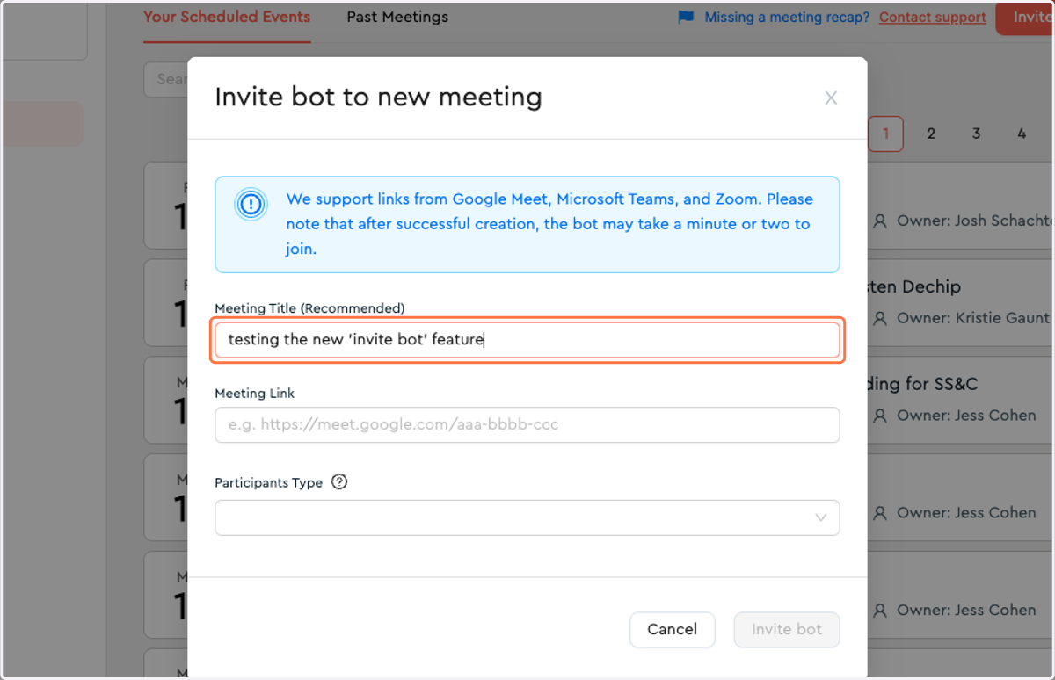
Task: Click the 'Invite bot to new meeting' heading
Action: [378, 97]
